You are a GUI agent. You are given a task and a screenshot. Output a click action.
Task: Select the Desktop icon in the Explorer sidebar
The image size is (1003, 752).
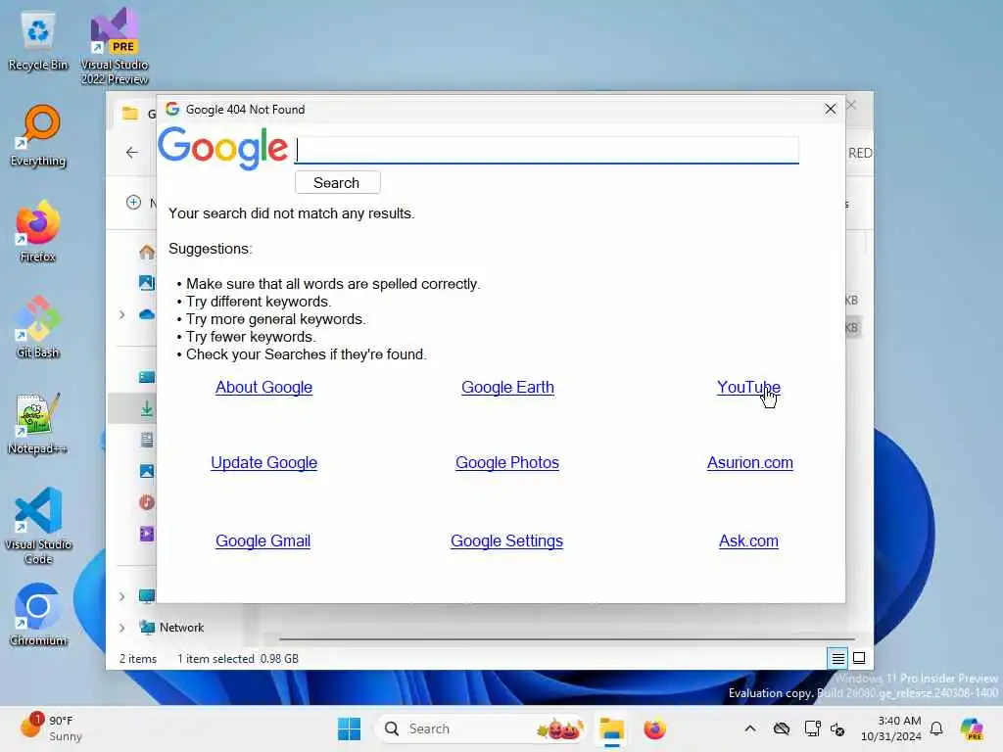pyautogui.click(x=147, y=377)
